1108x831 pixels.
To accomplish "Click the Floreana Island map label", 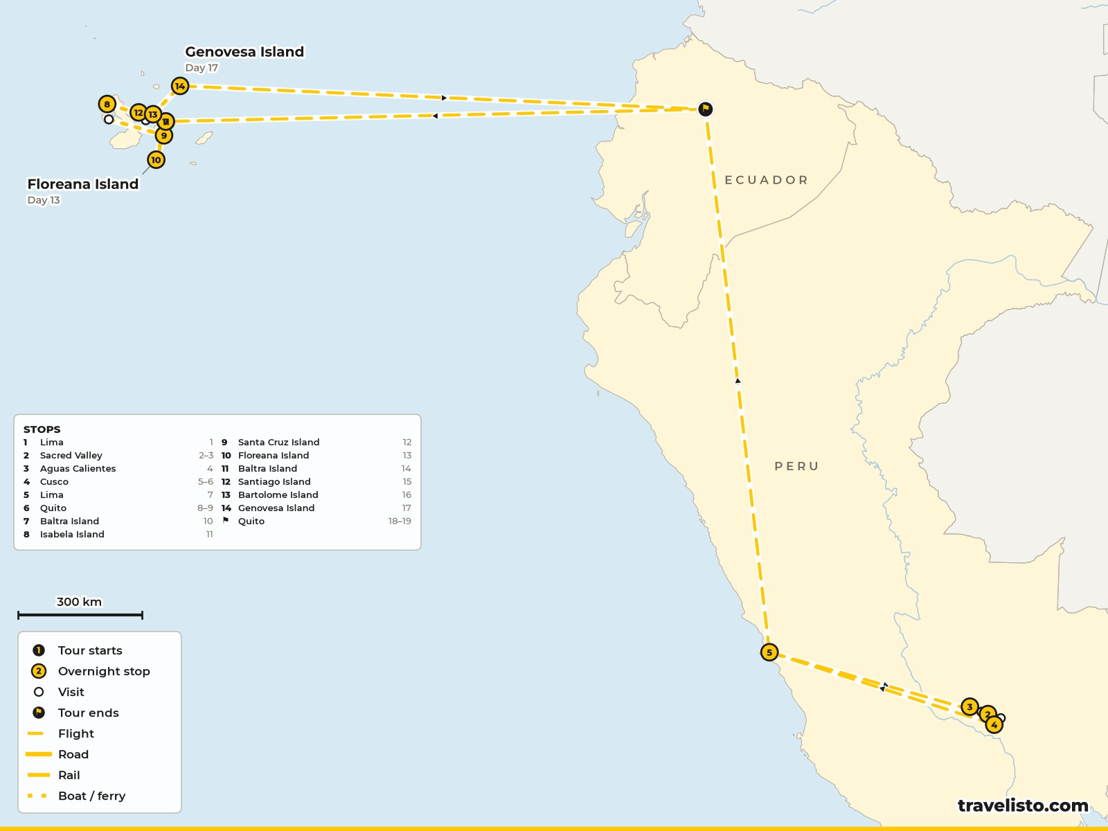I will click(83, 184).
